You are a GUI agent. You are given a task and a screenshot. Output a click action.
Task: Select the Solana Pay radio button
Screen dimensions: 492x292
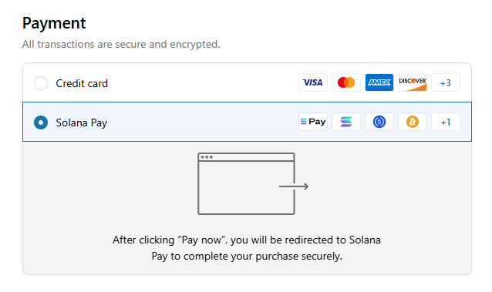(x=41, y=123)
